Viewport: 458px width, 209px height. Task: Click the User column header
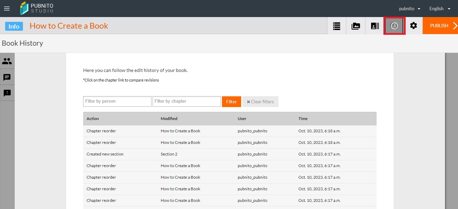click(242, 119)
